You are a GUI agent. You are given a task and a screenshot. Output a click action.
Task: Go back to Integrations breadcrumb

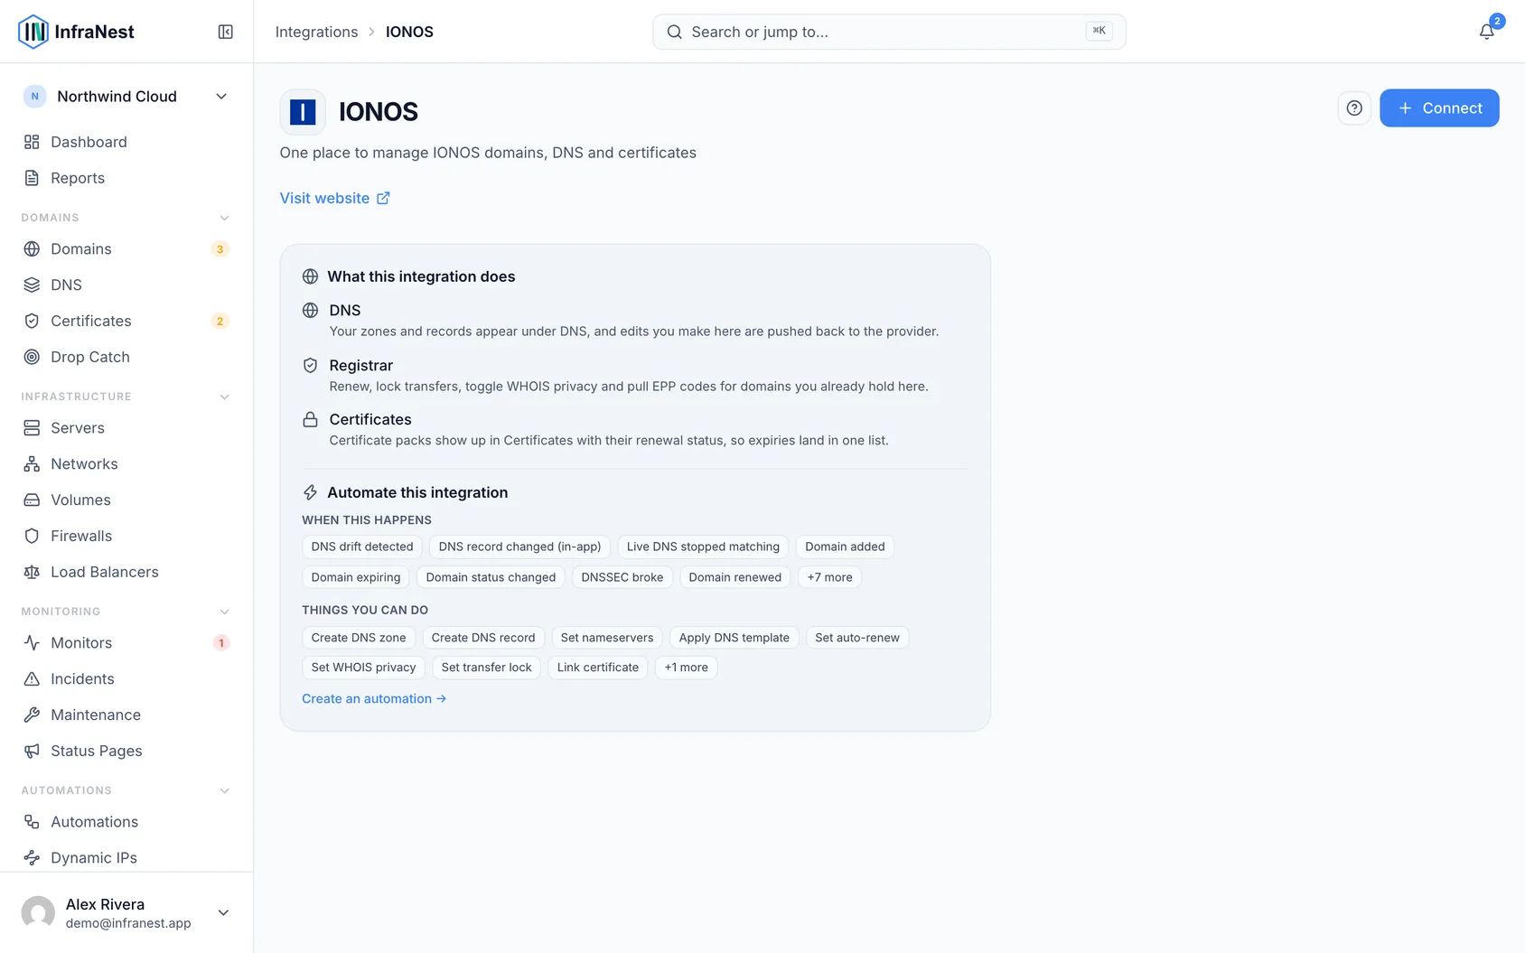316,32
